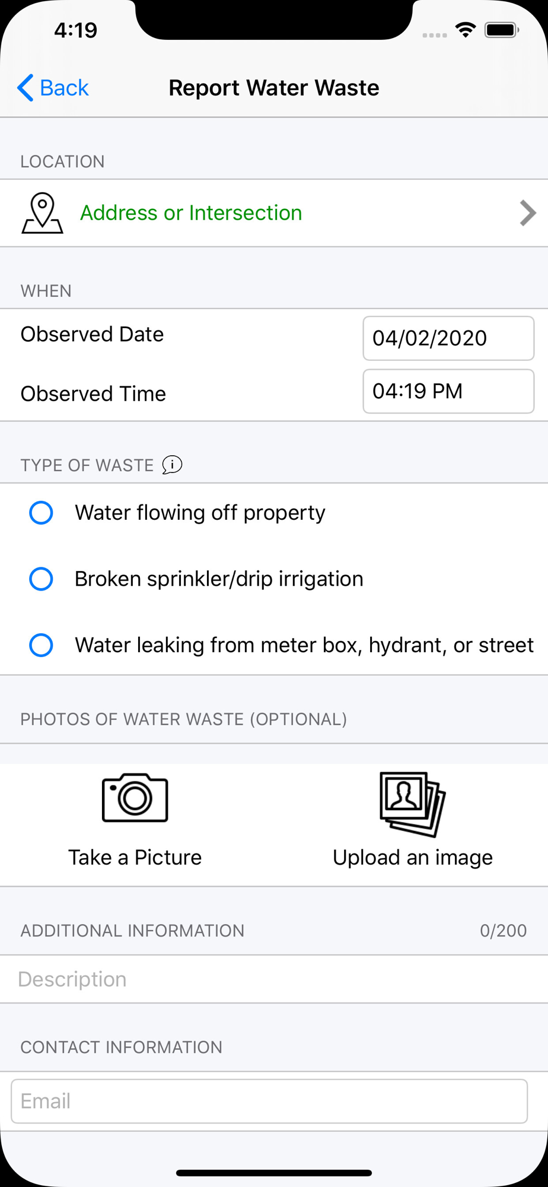This screenshot has width=548, height=1187.
Task: Choose Water leaking from meter box option
Action: [x=42, y=645]
